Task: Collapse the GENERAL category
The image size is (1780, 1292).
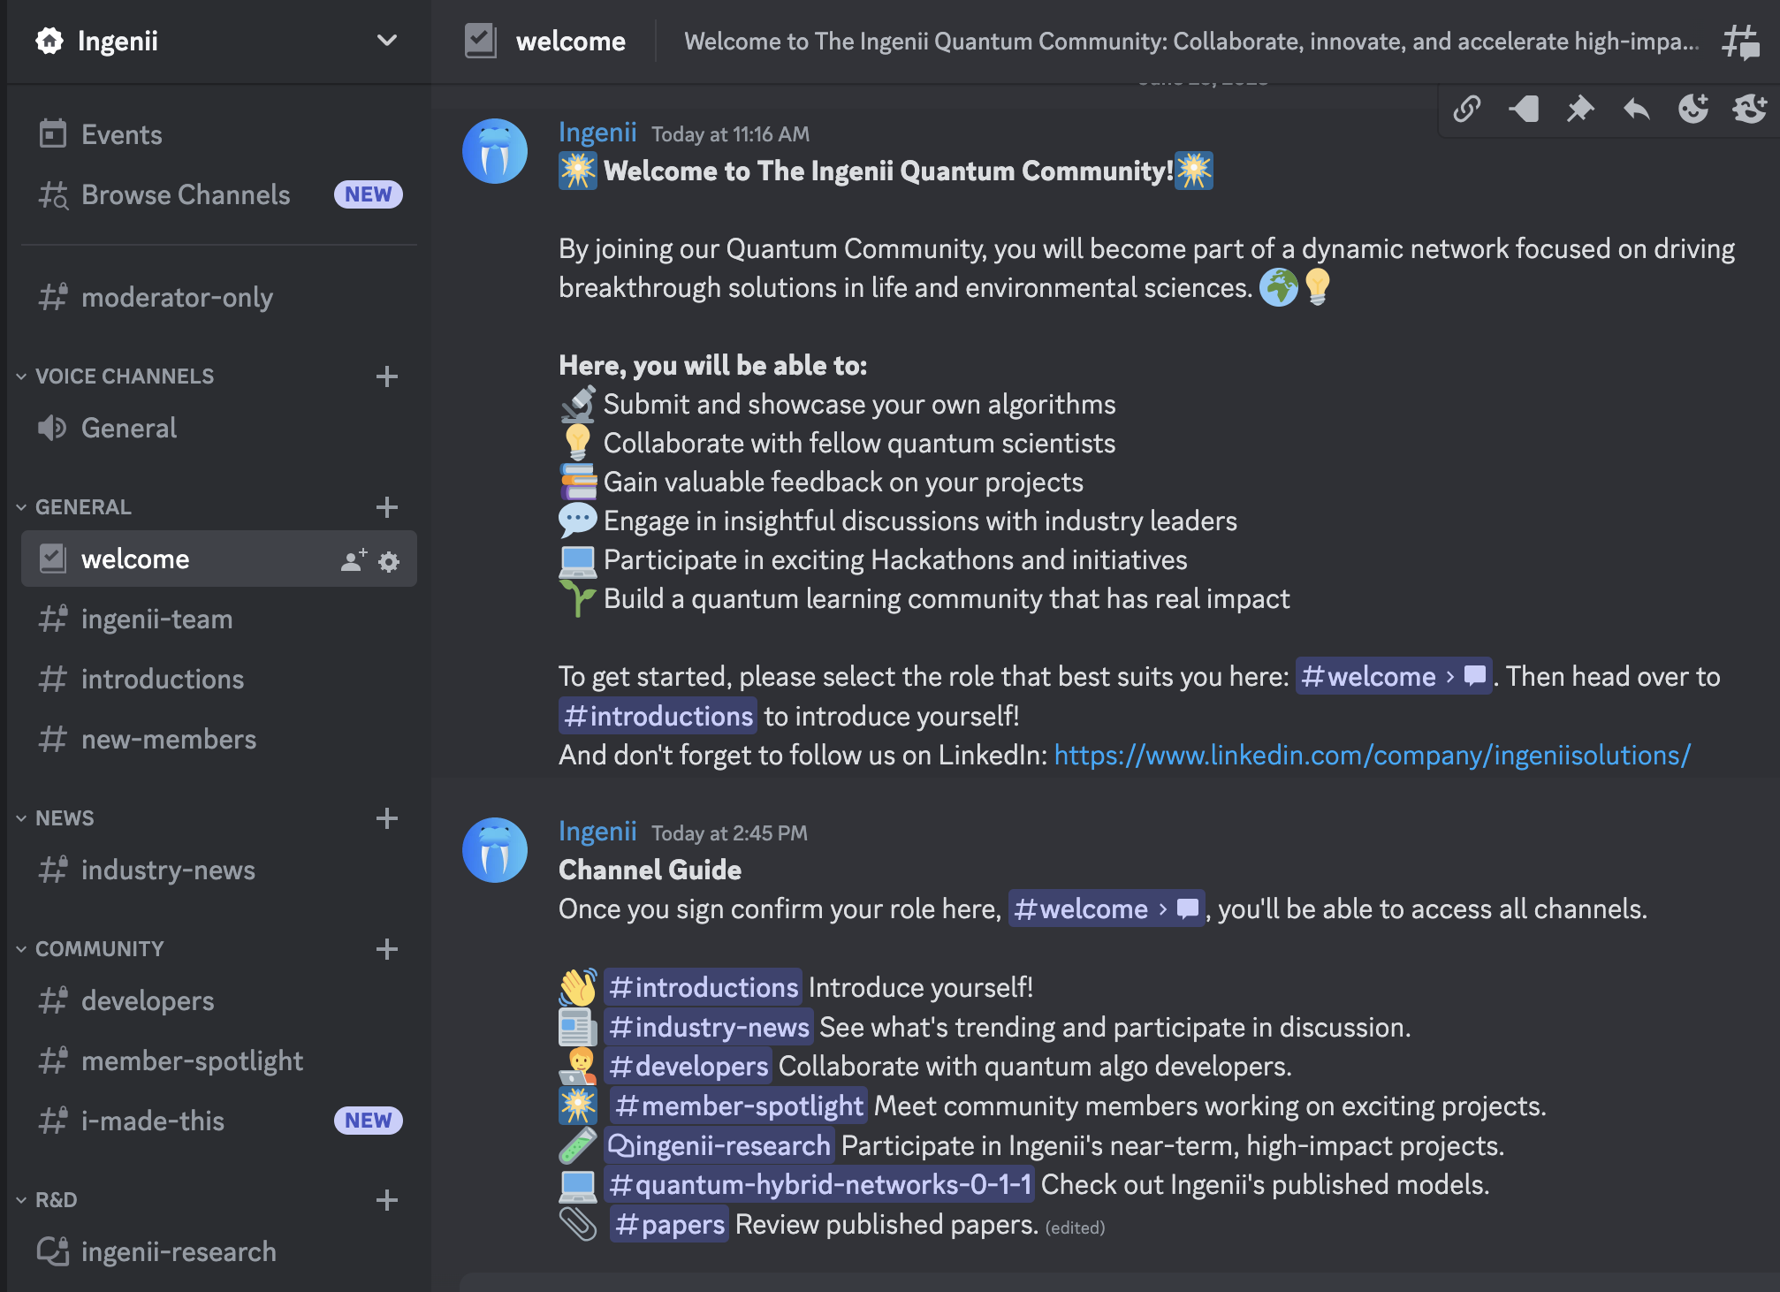Action: pos(83,507)
